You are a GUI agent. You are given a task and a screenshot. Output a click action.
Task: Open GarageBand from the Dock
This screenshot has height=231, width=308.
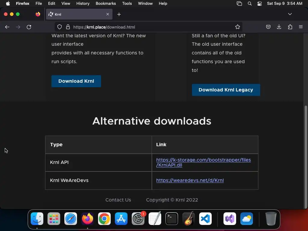coord(189,219)
